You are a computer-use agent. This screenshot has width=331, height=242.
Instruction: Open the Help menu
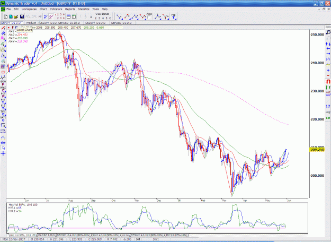pyautogui.click(x=105, y=9)
